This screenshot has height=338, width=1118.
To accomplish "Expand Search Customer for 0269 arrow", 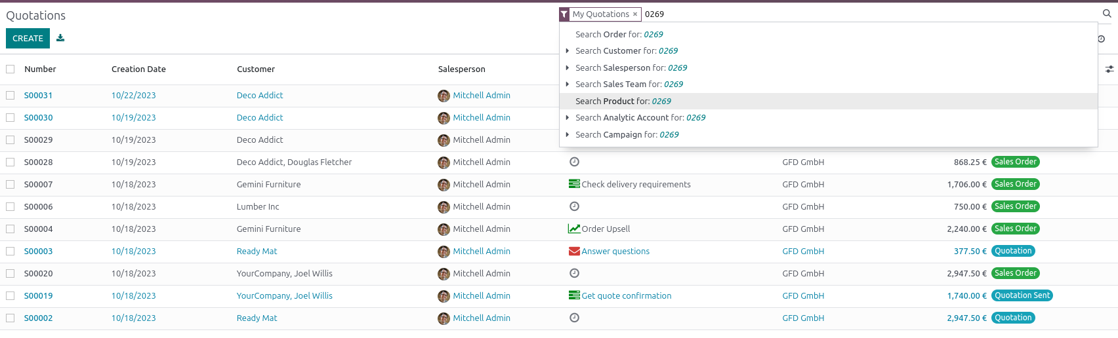I will click(x=568, y=50).
